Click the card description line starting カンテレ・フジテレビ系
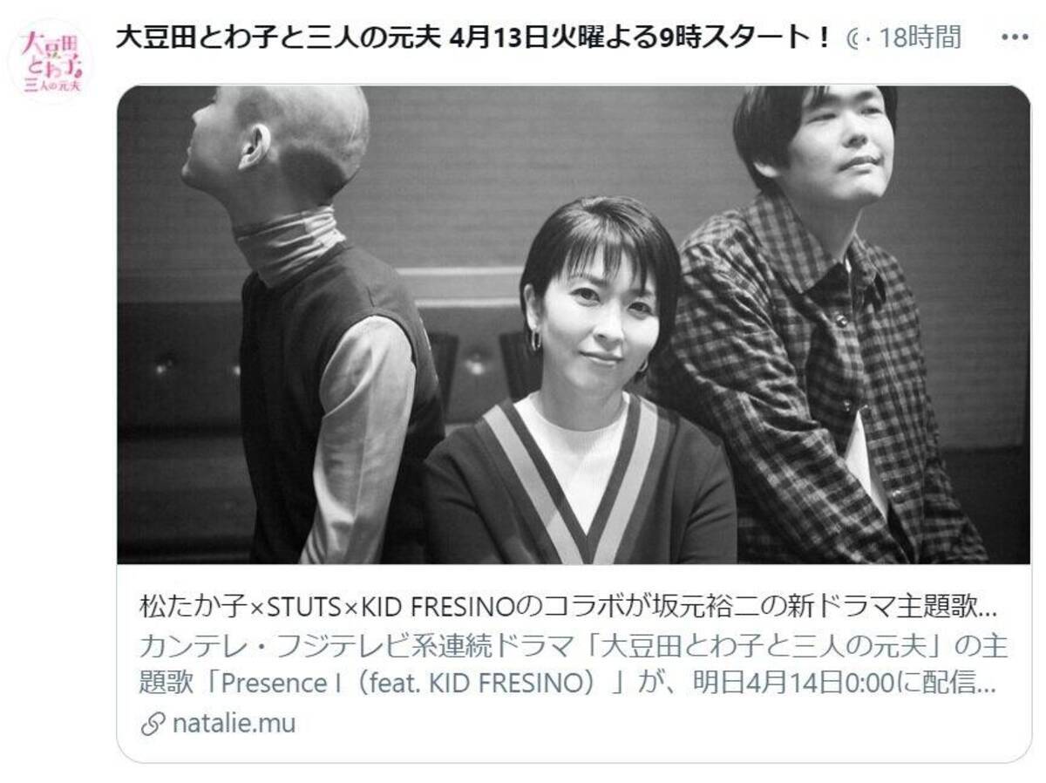Screen dimensions: 1046x783 pos(574,646)
